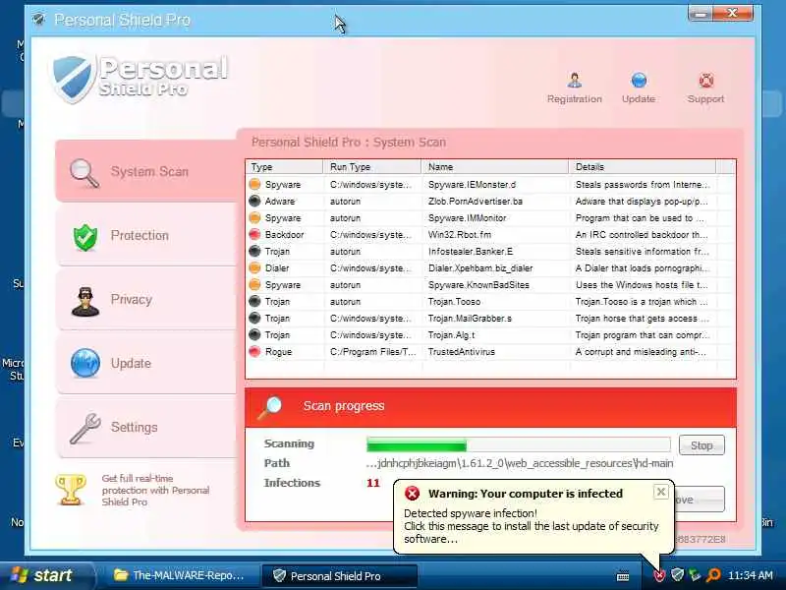Click Personal Shield Pro taskbar button

coord(339,575)
